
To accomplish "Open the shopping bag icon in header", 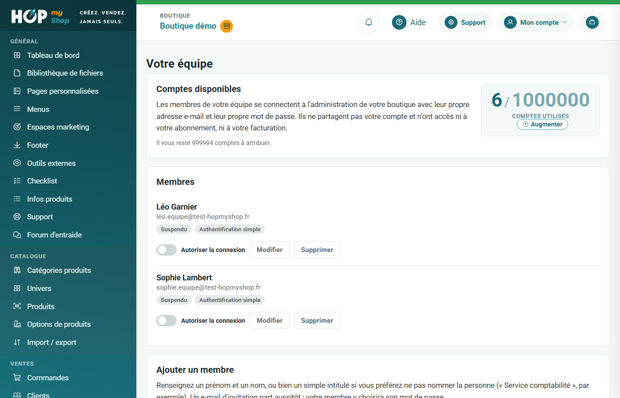I will 592,22.
